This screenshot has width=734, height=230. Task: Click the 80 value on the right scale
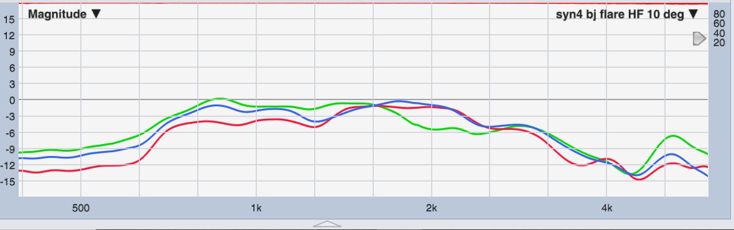point(719,14)
